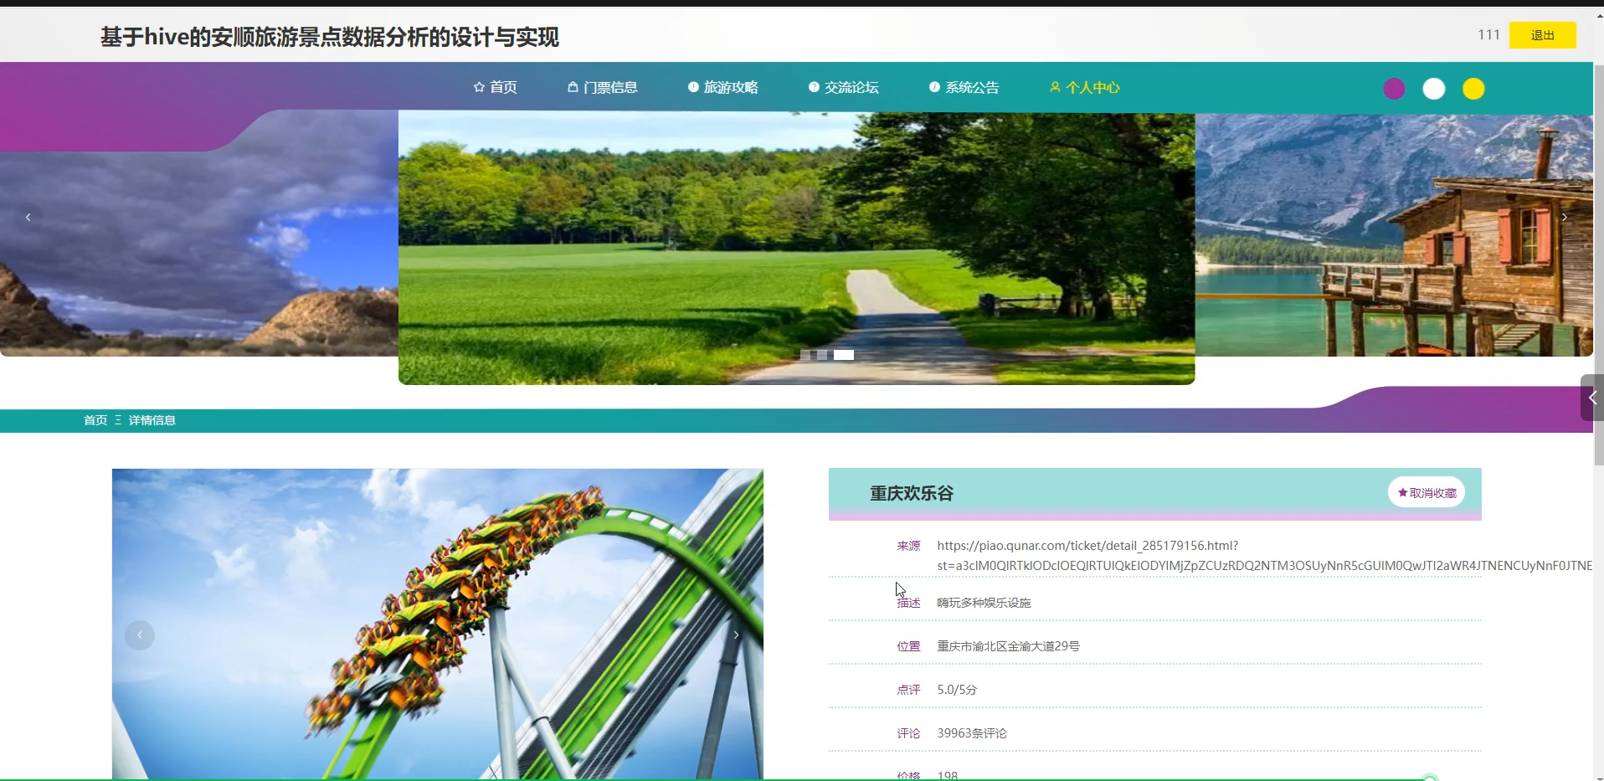
Task: Click 首页 in the breadcrumb bar
Action: pos(95,420)
